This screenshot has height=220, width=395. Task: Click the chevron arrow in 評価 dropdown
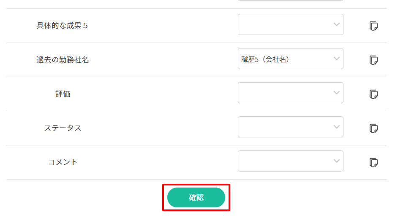(x=336, y=93)
